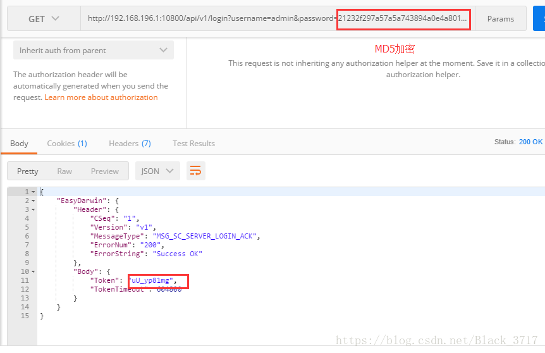Image resolution: width=545 pixels, height=353 pixels.
Task: Collapse the Body node at line 10
Action: click(34, 271)
